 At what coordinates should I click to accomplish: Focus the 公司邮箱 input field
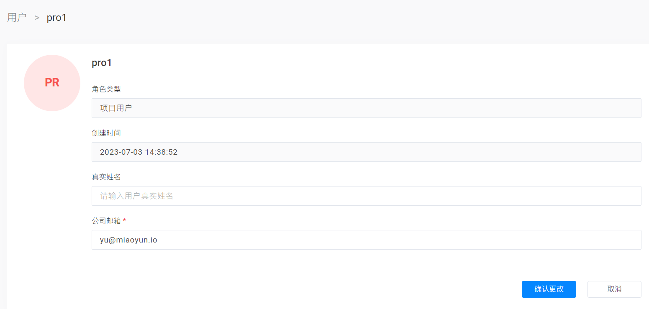pyautogui.click(x=366, y=240)
